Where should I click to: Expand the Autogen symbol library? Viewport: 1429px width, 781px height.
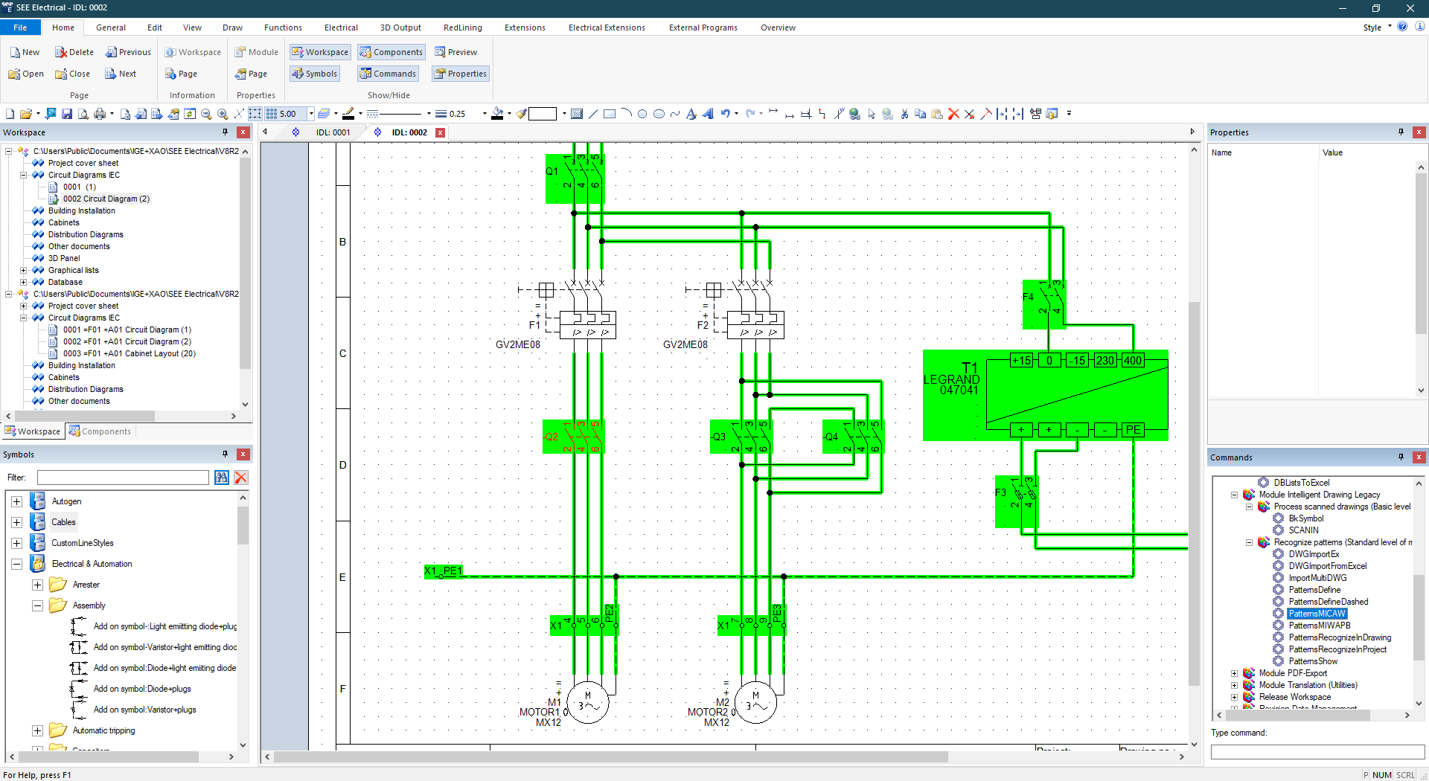[x=16, y=501]
